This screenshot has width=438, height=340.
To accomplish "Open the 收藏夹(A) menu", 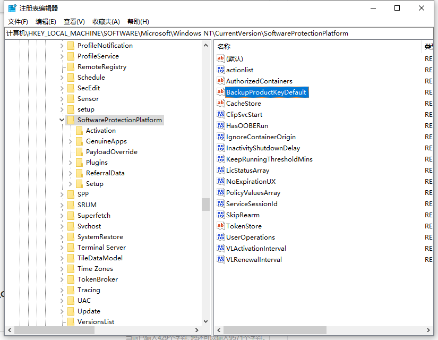I will (x=106, y=22).
